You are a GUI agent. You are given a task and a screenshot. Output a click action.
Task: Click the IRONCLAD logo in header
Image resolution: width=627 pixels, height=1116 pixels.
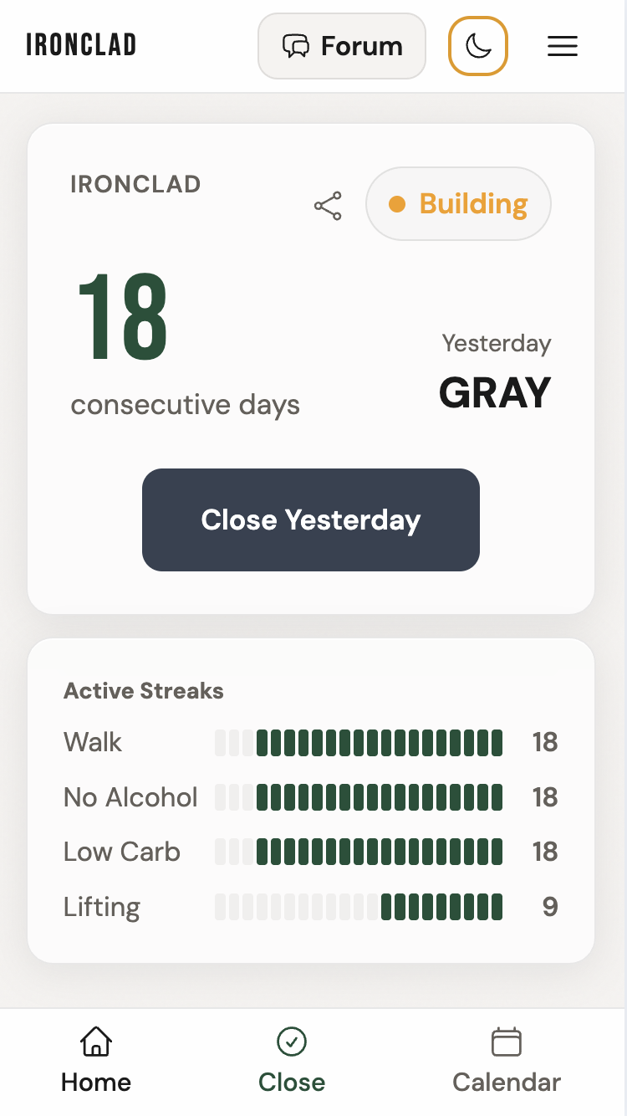click(81, 45)
